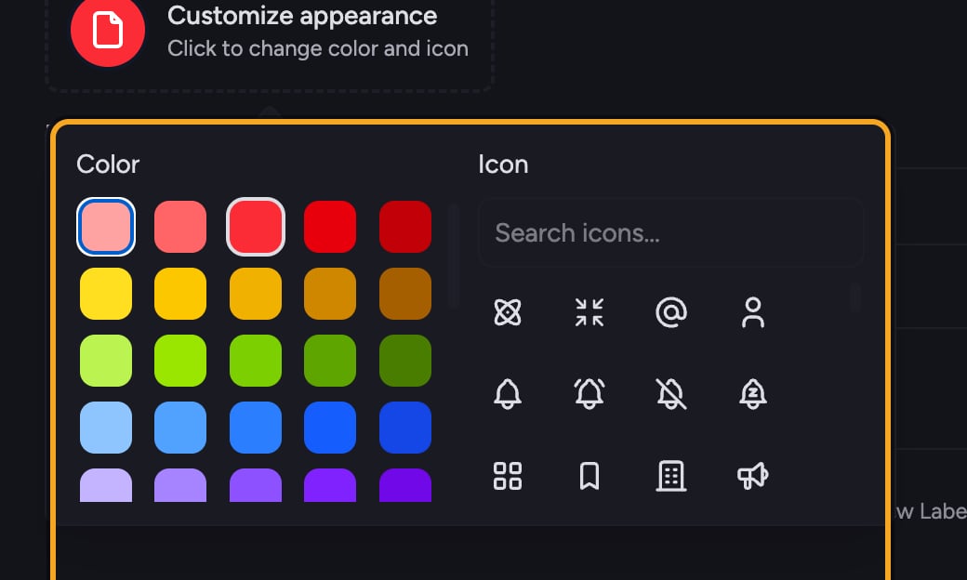Click the red document appearance icon
Screen dimensions: 967x580
pos(108,30)
